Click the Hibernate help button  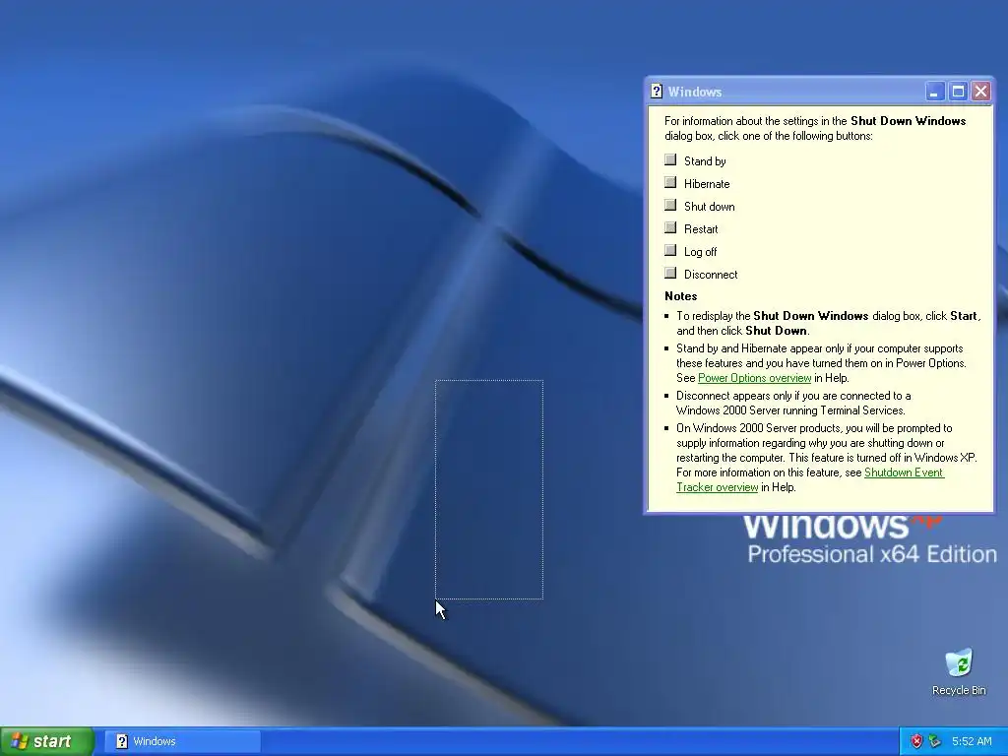tap(670, 182)
